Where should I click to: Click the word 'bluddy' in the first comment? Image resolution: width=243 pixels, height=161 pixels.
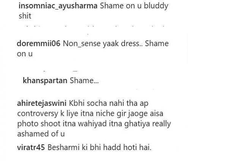point(156,6)
